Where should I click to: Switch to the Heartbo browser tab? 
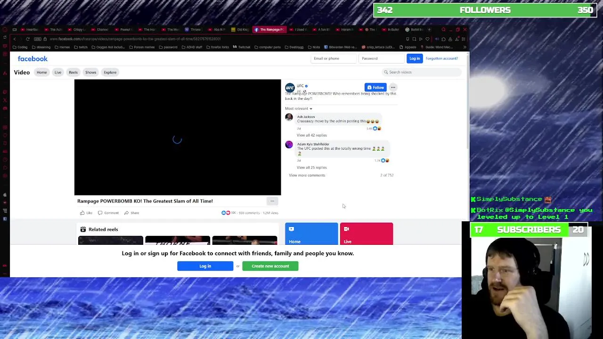click(x=30, y=30)
